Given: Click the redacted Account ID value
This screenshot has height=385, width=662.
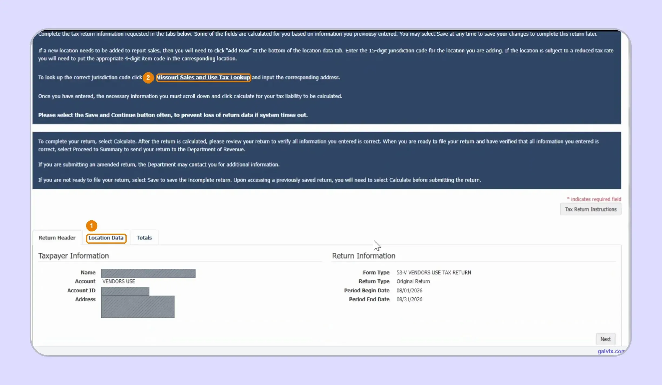Looking at the screenshot, I should [x=125, y=291].
